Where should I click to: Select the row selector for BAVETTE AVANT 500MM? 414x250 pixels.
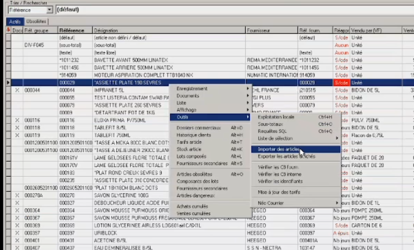(x=8, y=60)
